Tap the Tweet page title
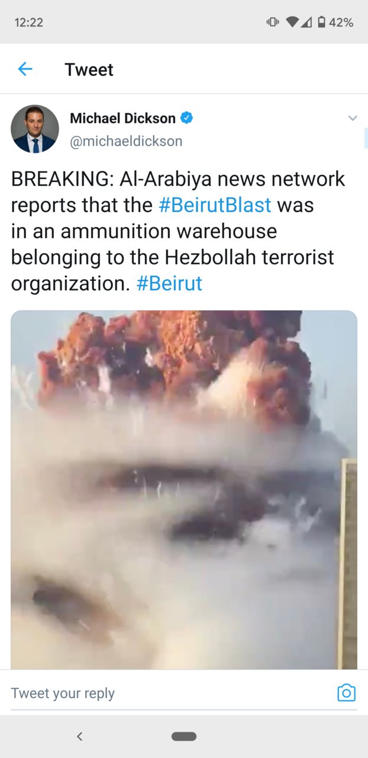368x758 pixels. (89, 69)
